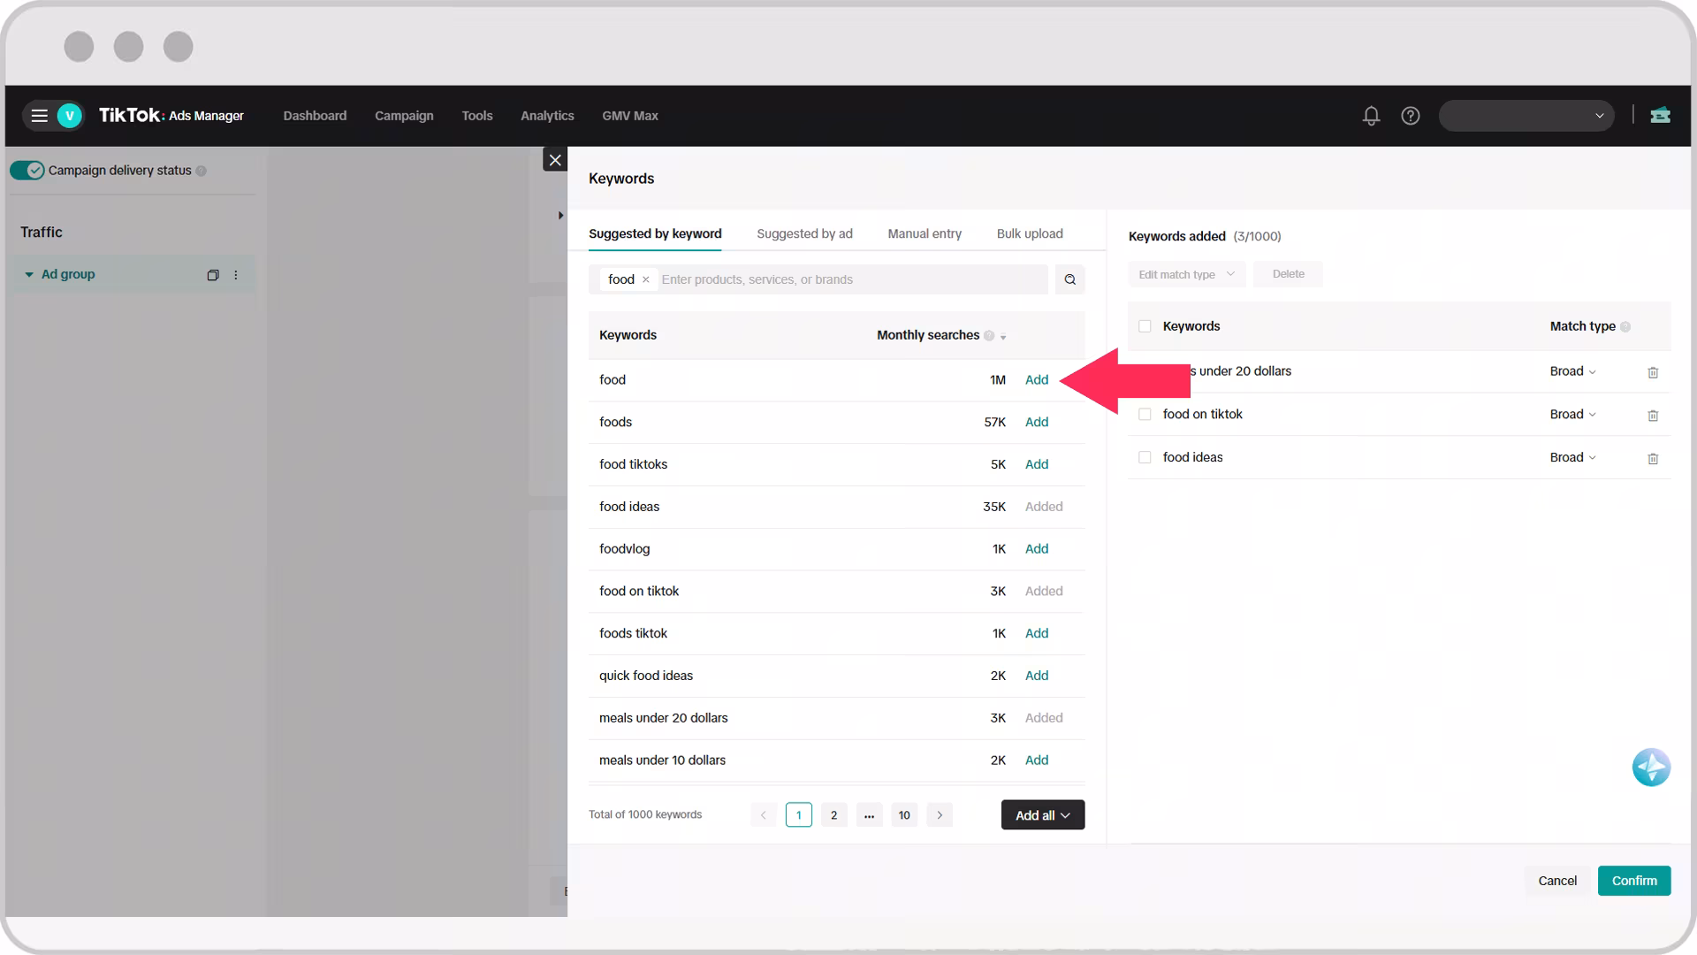Delete the 'food on tiktok' keyword with trash icon
This screenshot has height=955, width=1697.
coord(1653,416)
